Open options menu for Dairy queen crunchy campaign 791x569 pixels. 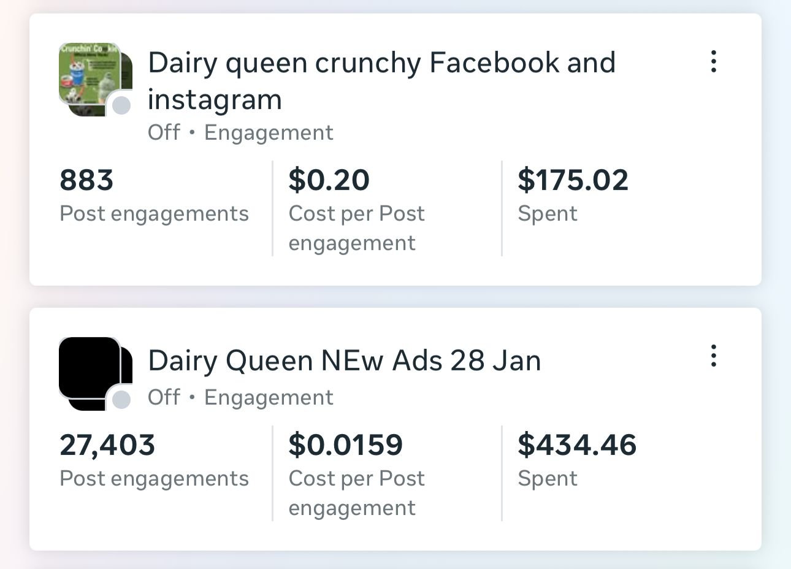pyautogui.click(x=713, y=62)
